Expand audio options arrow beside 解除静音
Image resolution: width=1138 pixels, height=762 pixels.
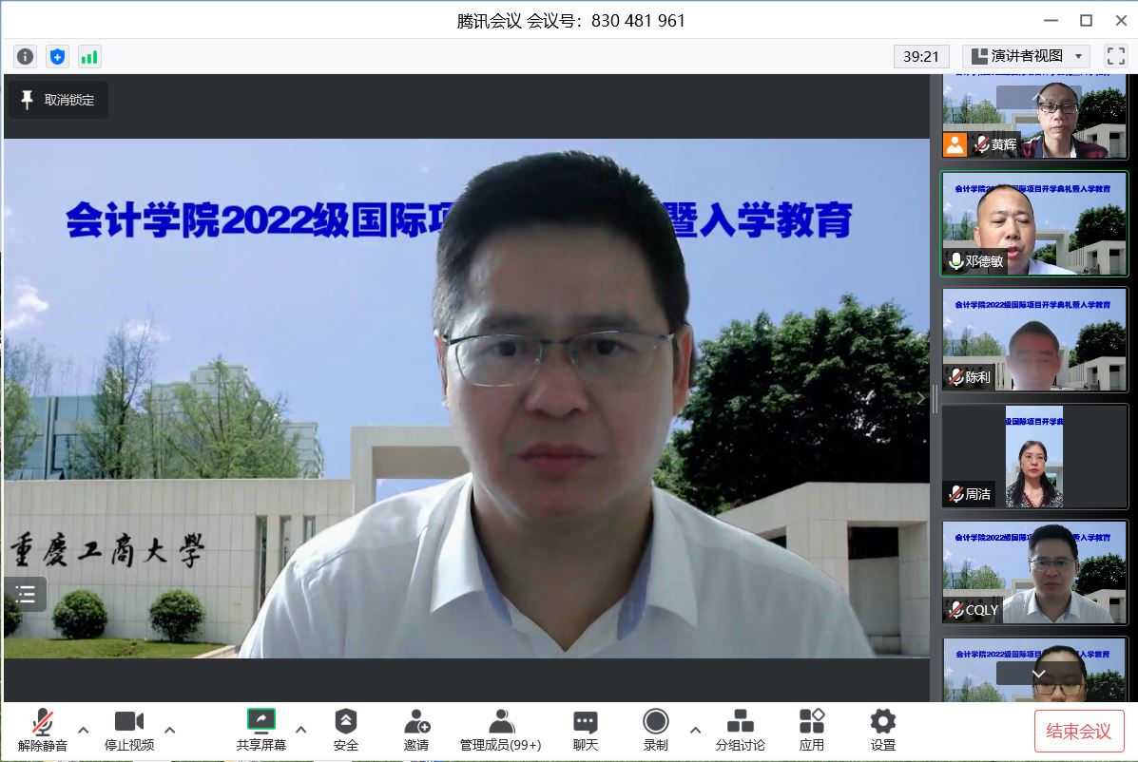click(x=84, y=730)
